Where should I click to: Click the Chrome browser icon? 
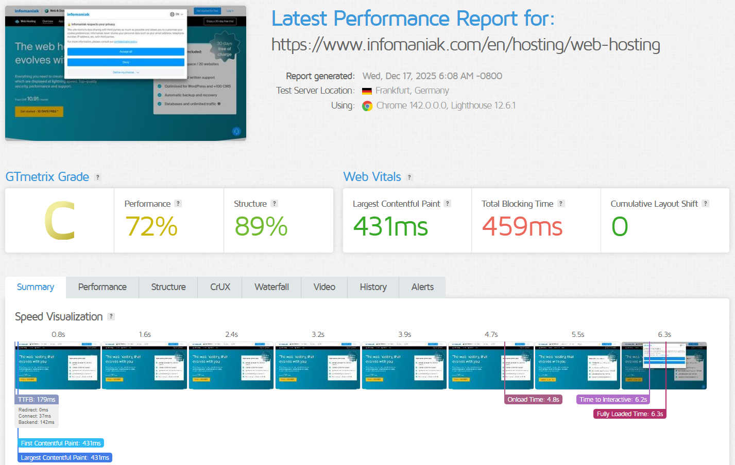(x=367, y=106)
